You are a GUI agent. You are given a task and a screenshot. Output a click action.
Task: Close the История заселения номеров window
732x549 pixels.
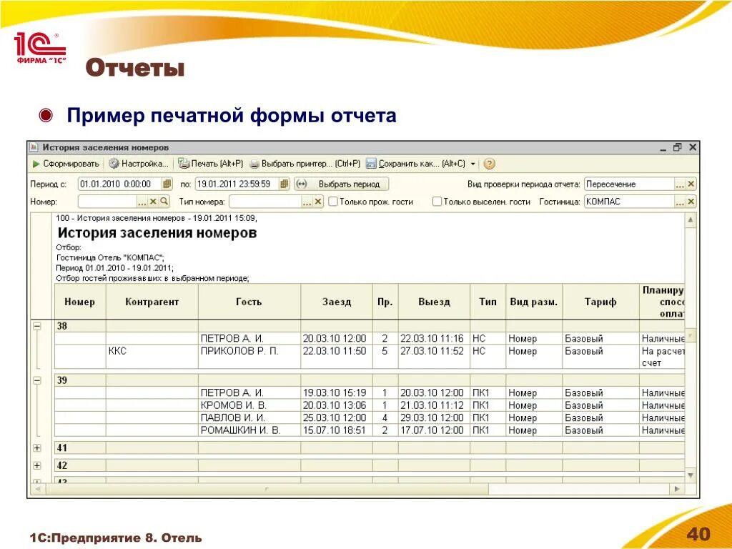(692, 147)
